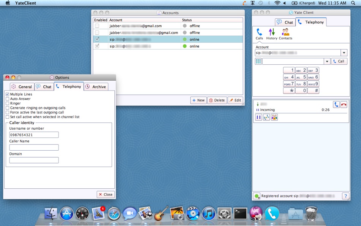Screen dimensions: 361x226
Task: Answer the incoming call with blue phone icon
Action: pos(336,105)
